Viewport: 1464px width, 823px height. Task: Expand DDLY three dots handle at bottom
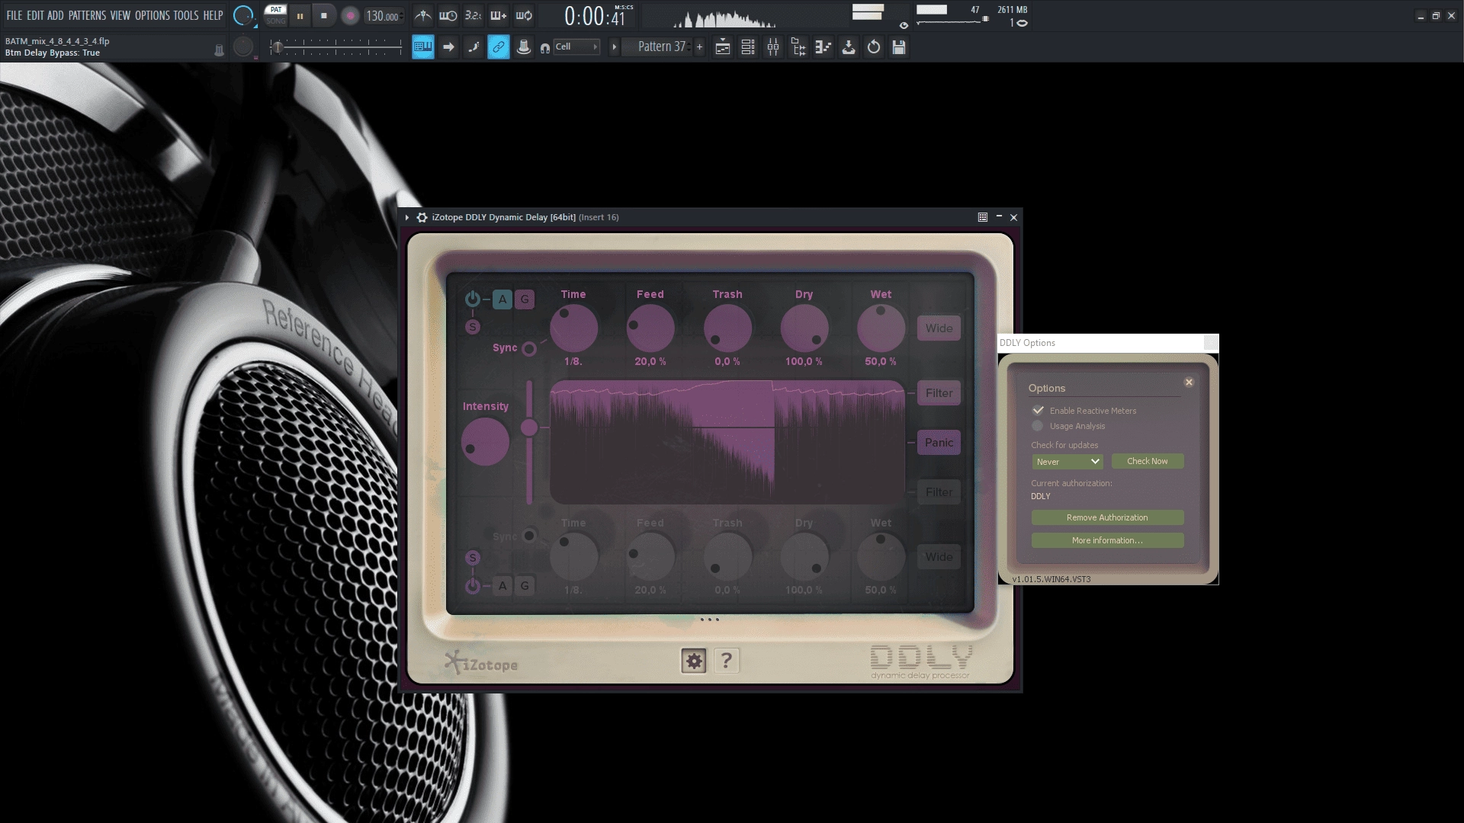coord(710,620)
